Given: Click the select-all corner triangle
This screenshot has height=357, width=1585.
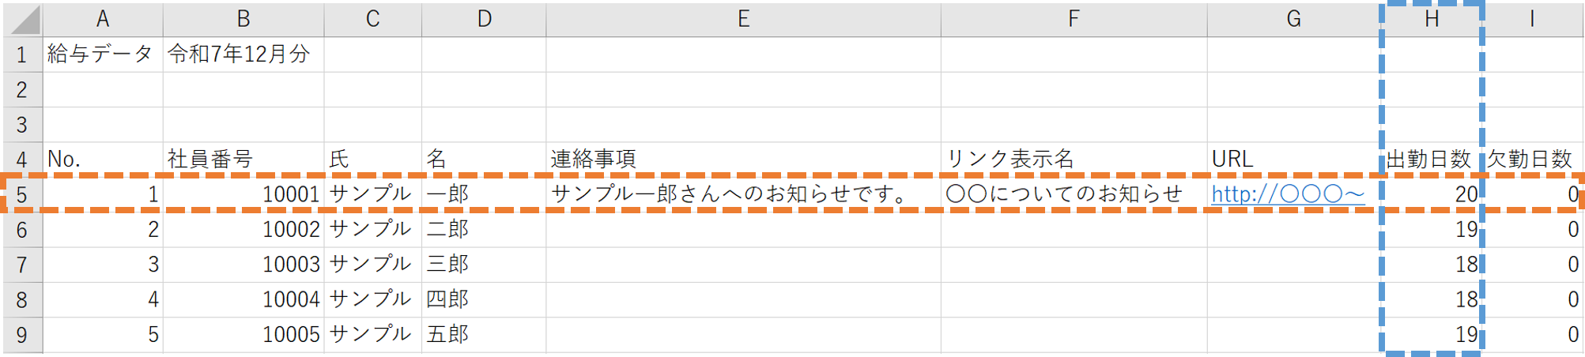Looking at the screenshot, I should point(24,19).
